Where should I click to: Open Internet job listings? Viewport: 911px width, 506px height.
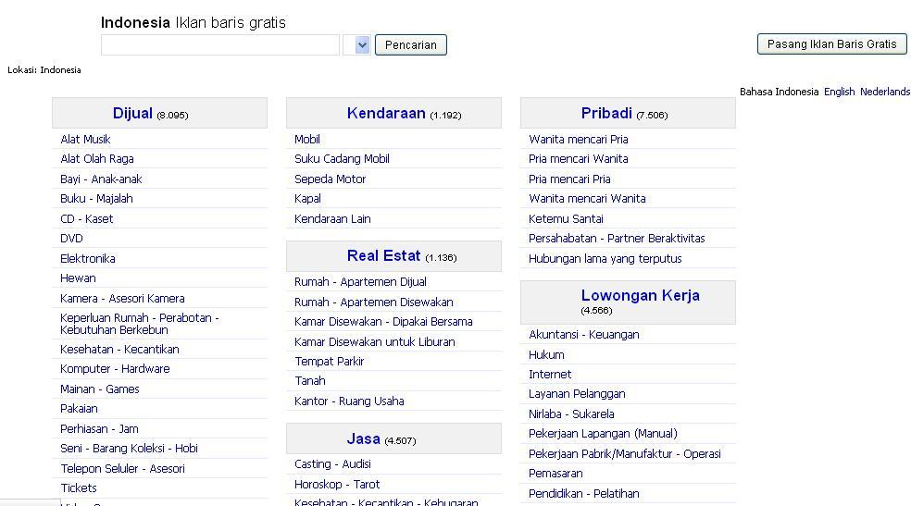(x=550, y=375)
